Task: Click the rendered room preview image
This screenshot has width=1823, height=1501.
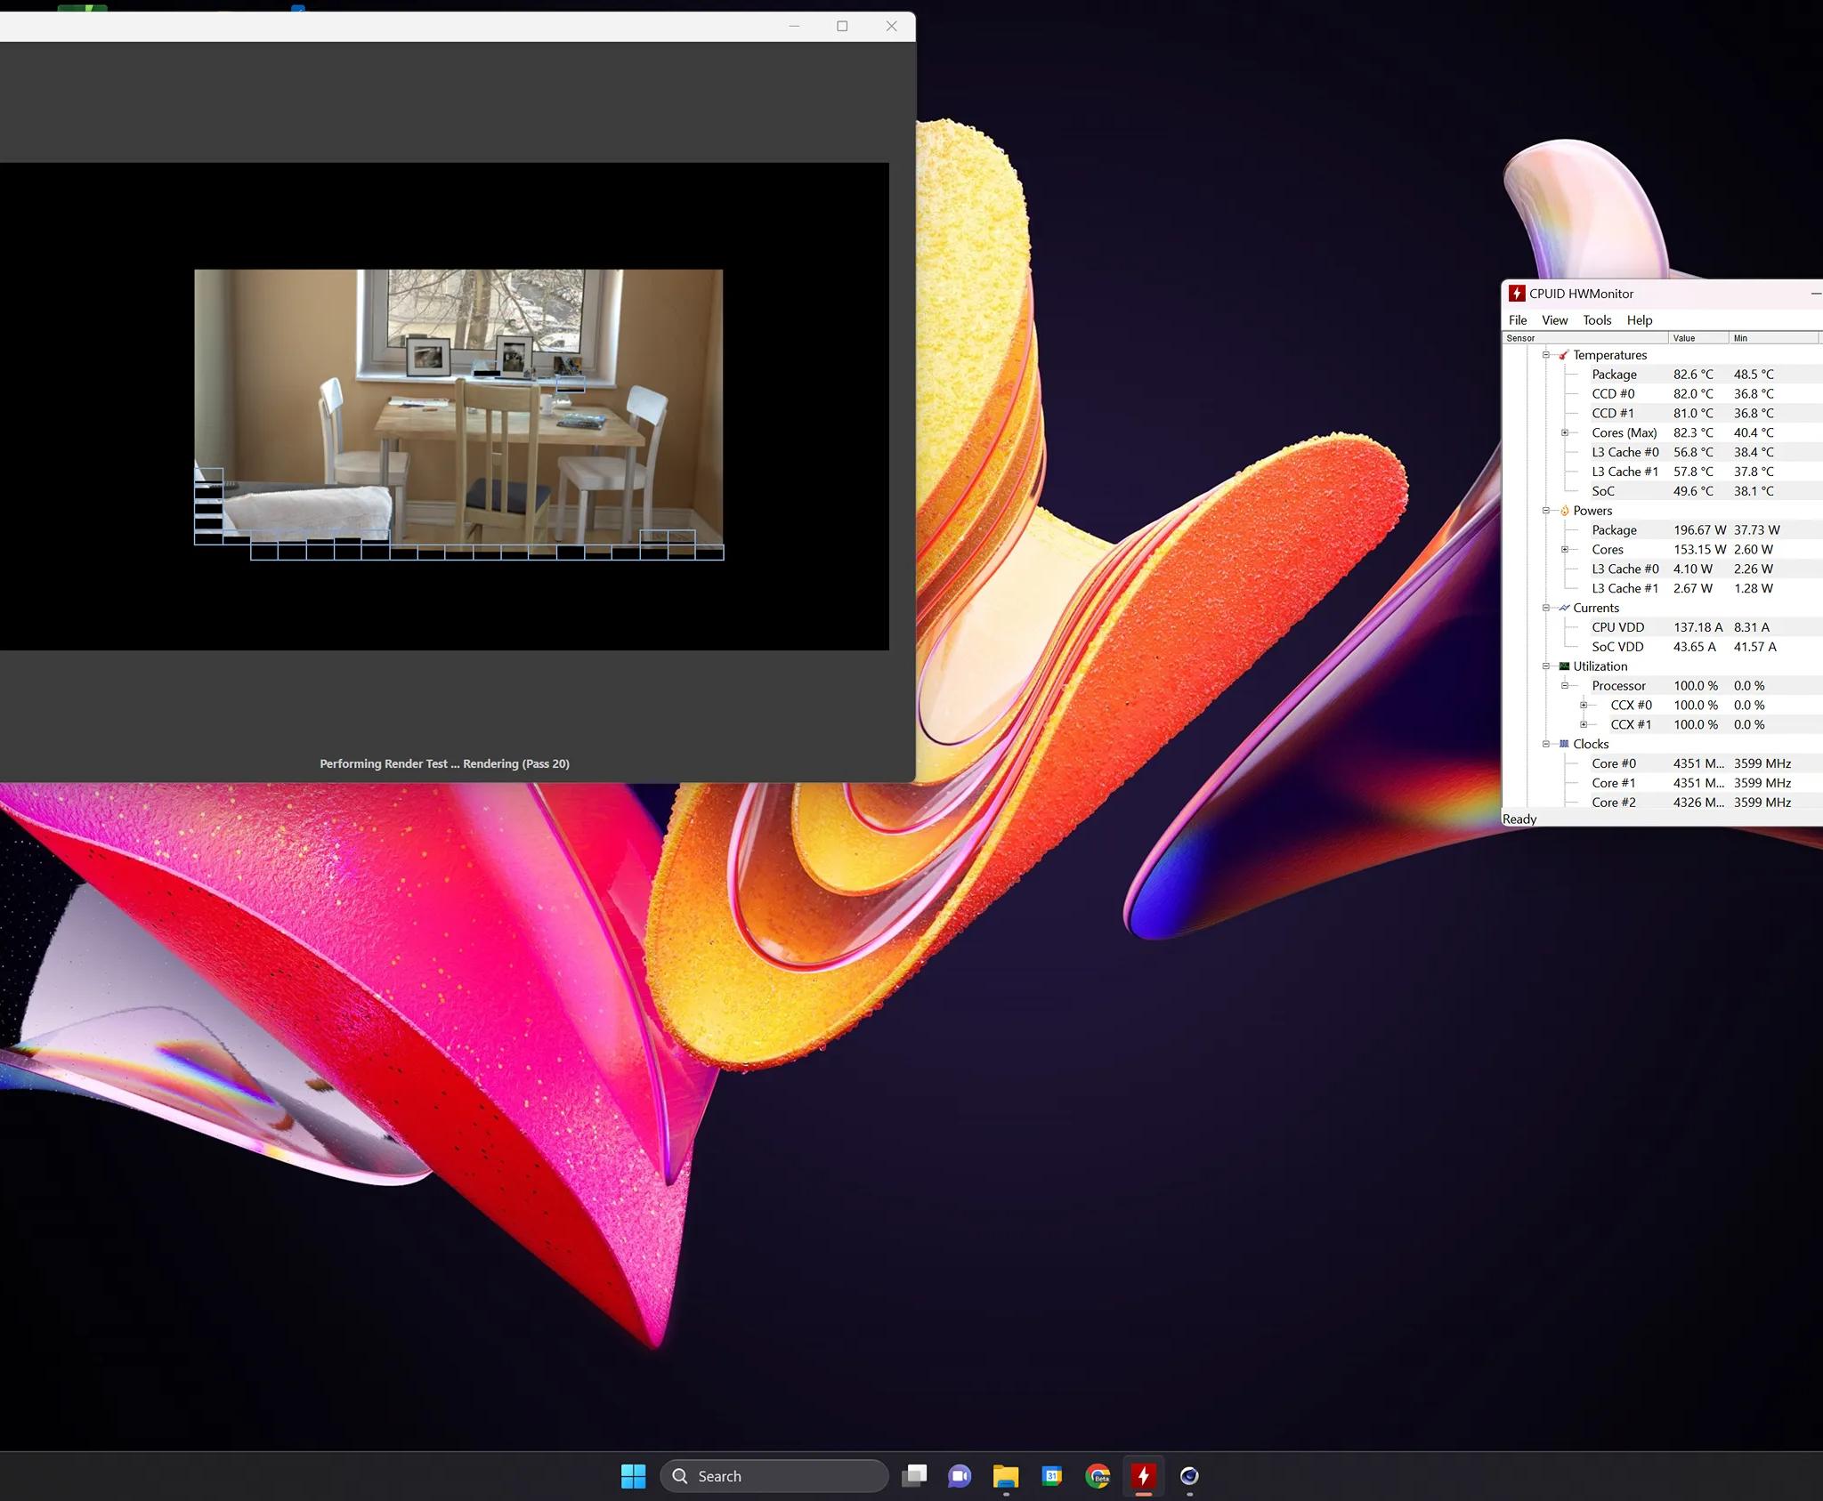Action: pos(458,415)
